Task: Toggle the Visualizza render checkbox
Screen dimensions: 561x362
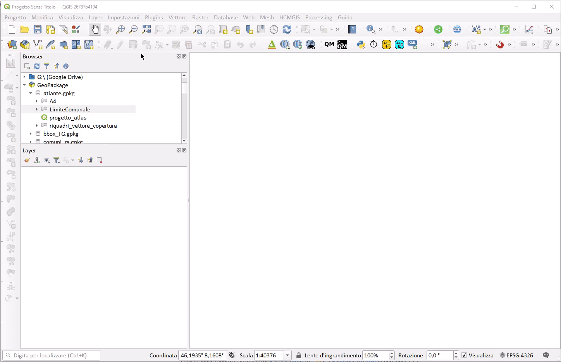Action: (x=464, y=355)
